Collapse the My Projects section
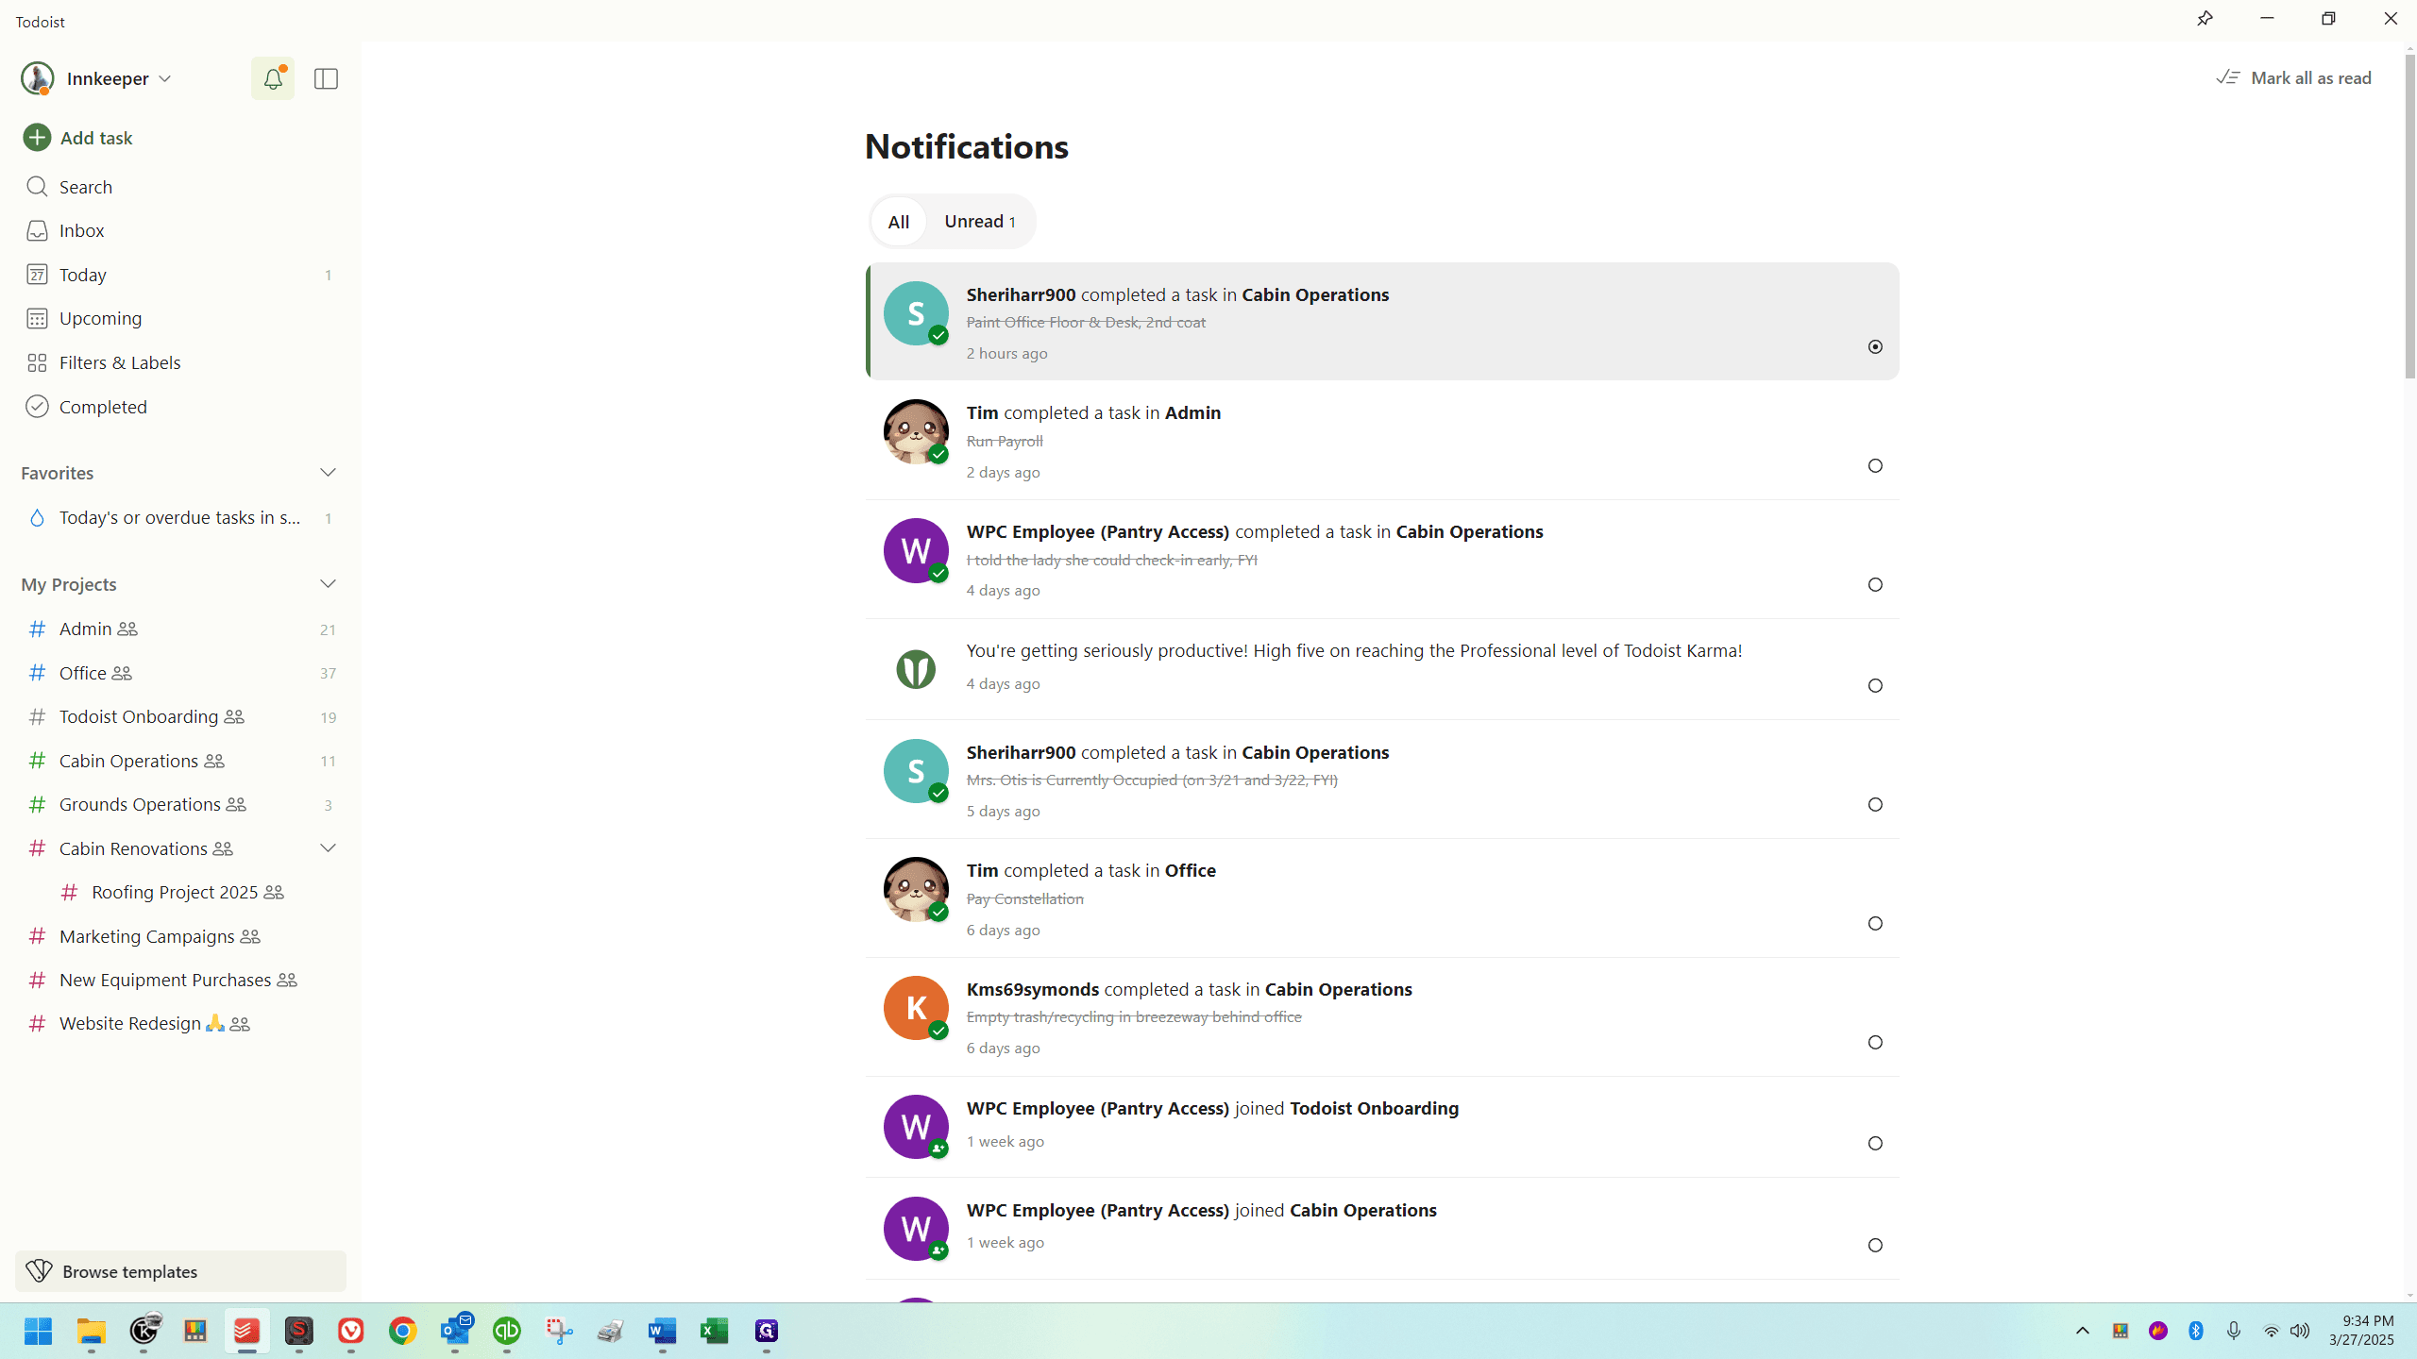The width and height of the screenshot is (2417, 1359). (x=328, y=584)
